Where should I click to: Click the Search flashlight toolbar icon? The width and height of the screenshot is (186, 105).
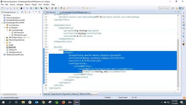click(68, 8)
